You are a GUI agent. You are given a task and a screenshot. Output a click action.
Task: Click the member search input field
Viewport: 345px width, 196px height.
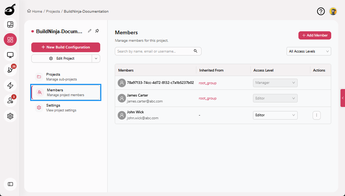pyautogui.click(x=158, y=51)
